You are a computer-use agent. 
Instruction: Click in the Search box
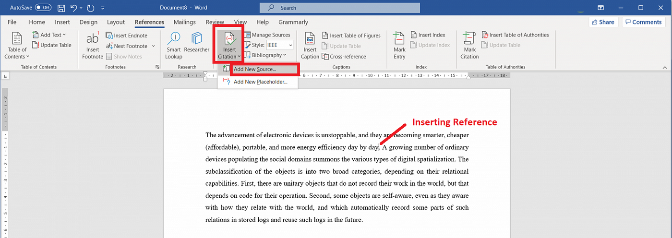pyautogui.click(x=340, y=8)
